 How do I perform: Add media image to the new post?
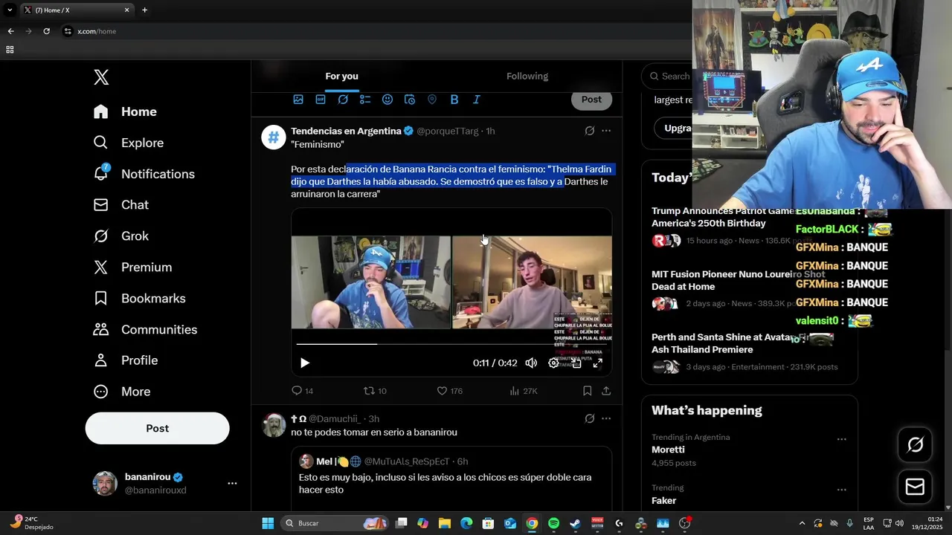pyautogui.click(x=298, y=100)
